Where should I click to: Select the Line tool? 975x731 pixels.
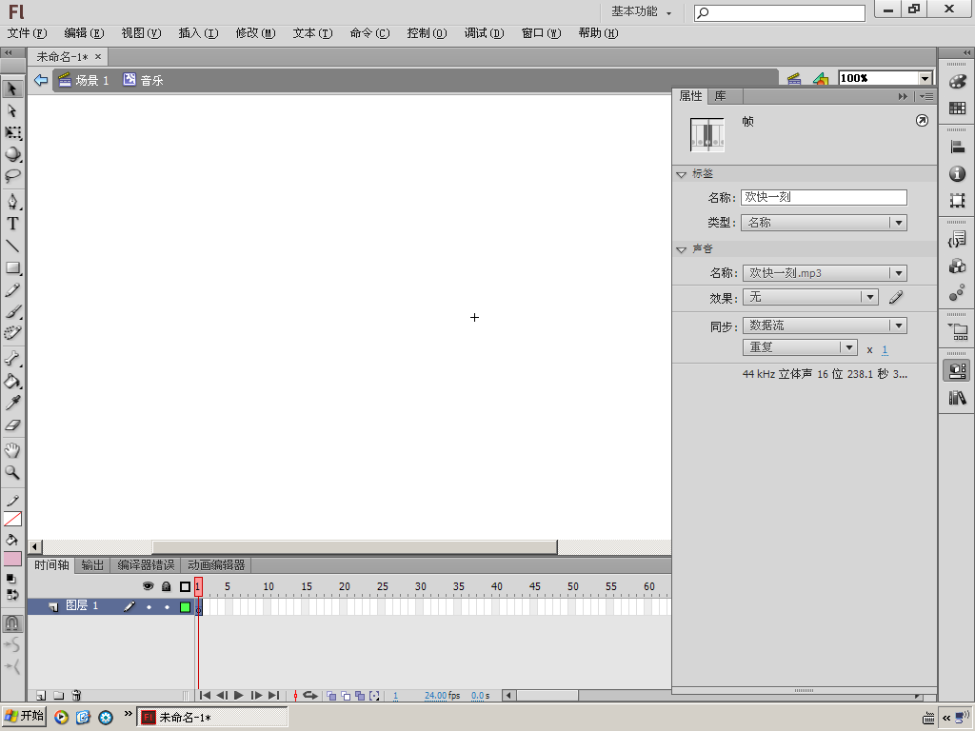(12, 247)
